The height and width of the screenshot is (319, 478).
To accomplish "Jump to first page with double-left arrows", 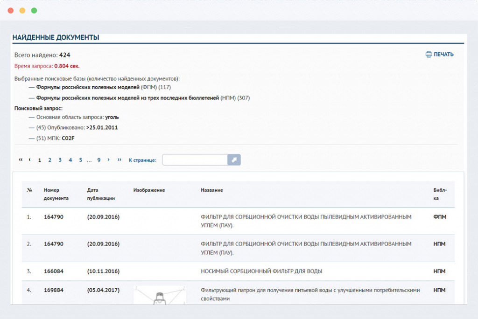I will (21, 160).
